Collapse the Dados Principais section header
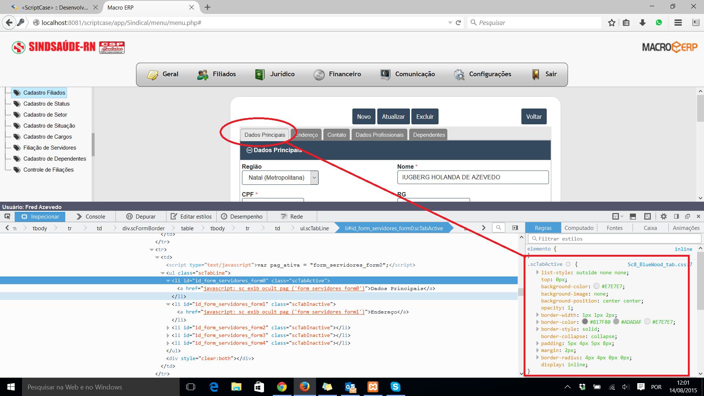This screenshot has width=704, height=396. [x=249, y=150]
